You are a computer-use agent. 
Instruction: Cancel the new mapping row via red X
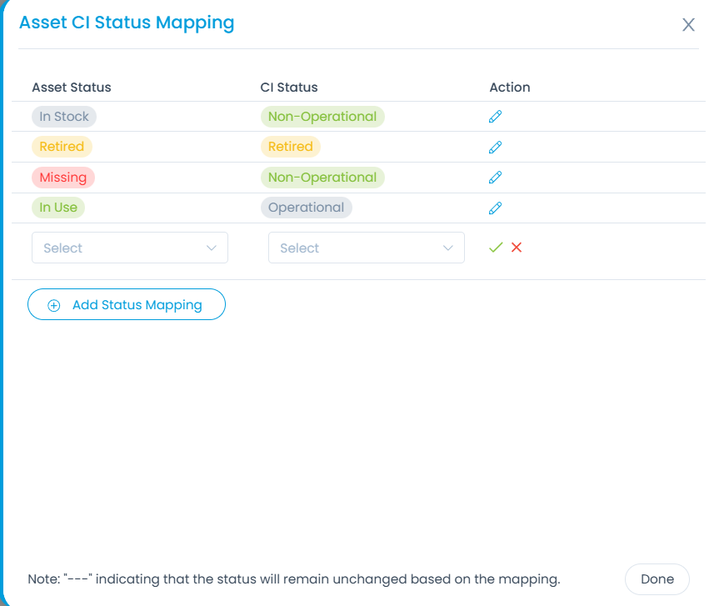517,247
